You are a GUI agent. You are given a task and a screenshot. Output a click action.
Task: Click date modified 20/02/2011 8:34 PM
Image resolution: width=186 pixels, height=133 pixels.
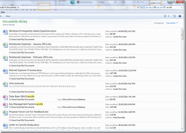pos(127,104)
